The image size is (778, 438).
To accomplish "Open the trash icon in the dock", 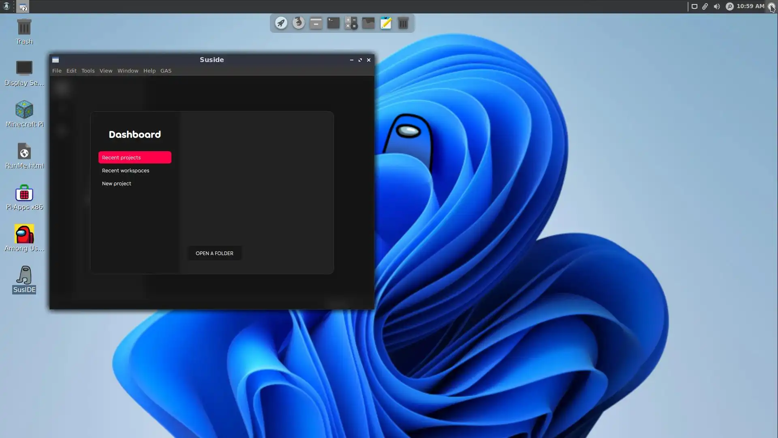I will [x=403, y=23].
